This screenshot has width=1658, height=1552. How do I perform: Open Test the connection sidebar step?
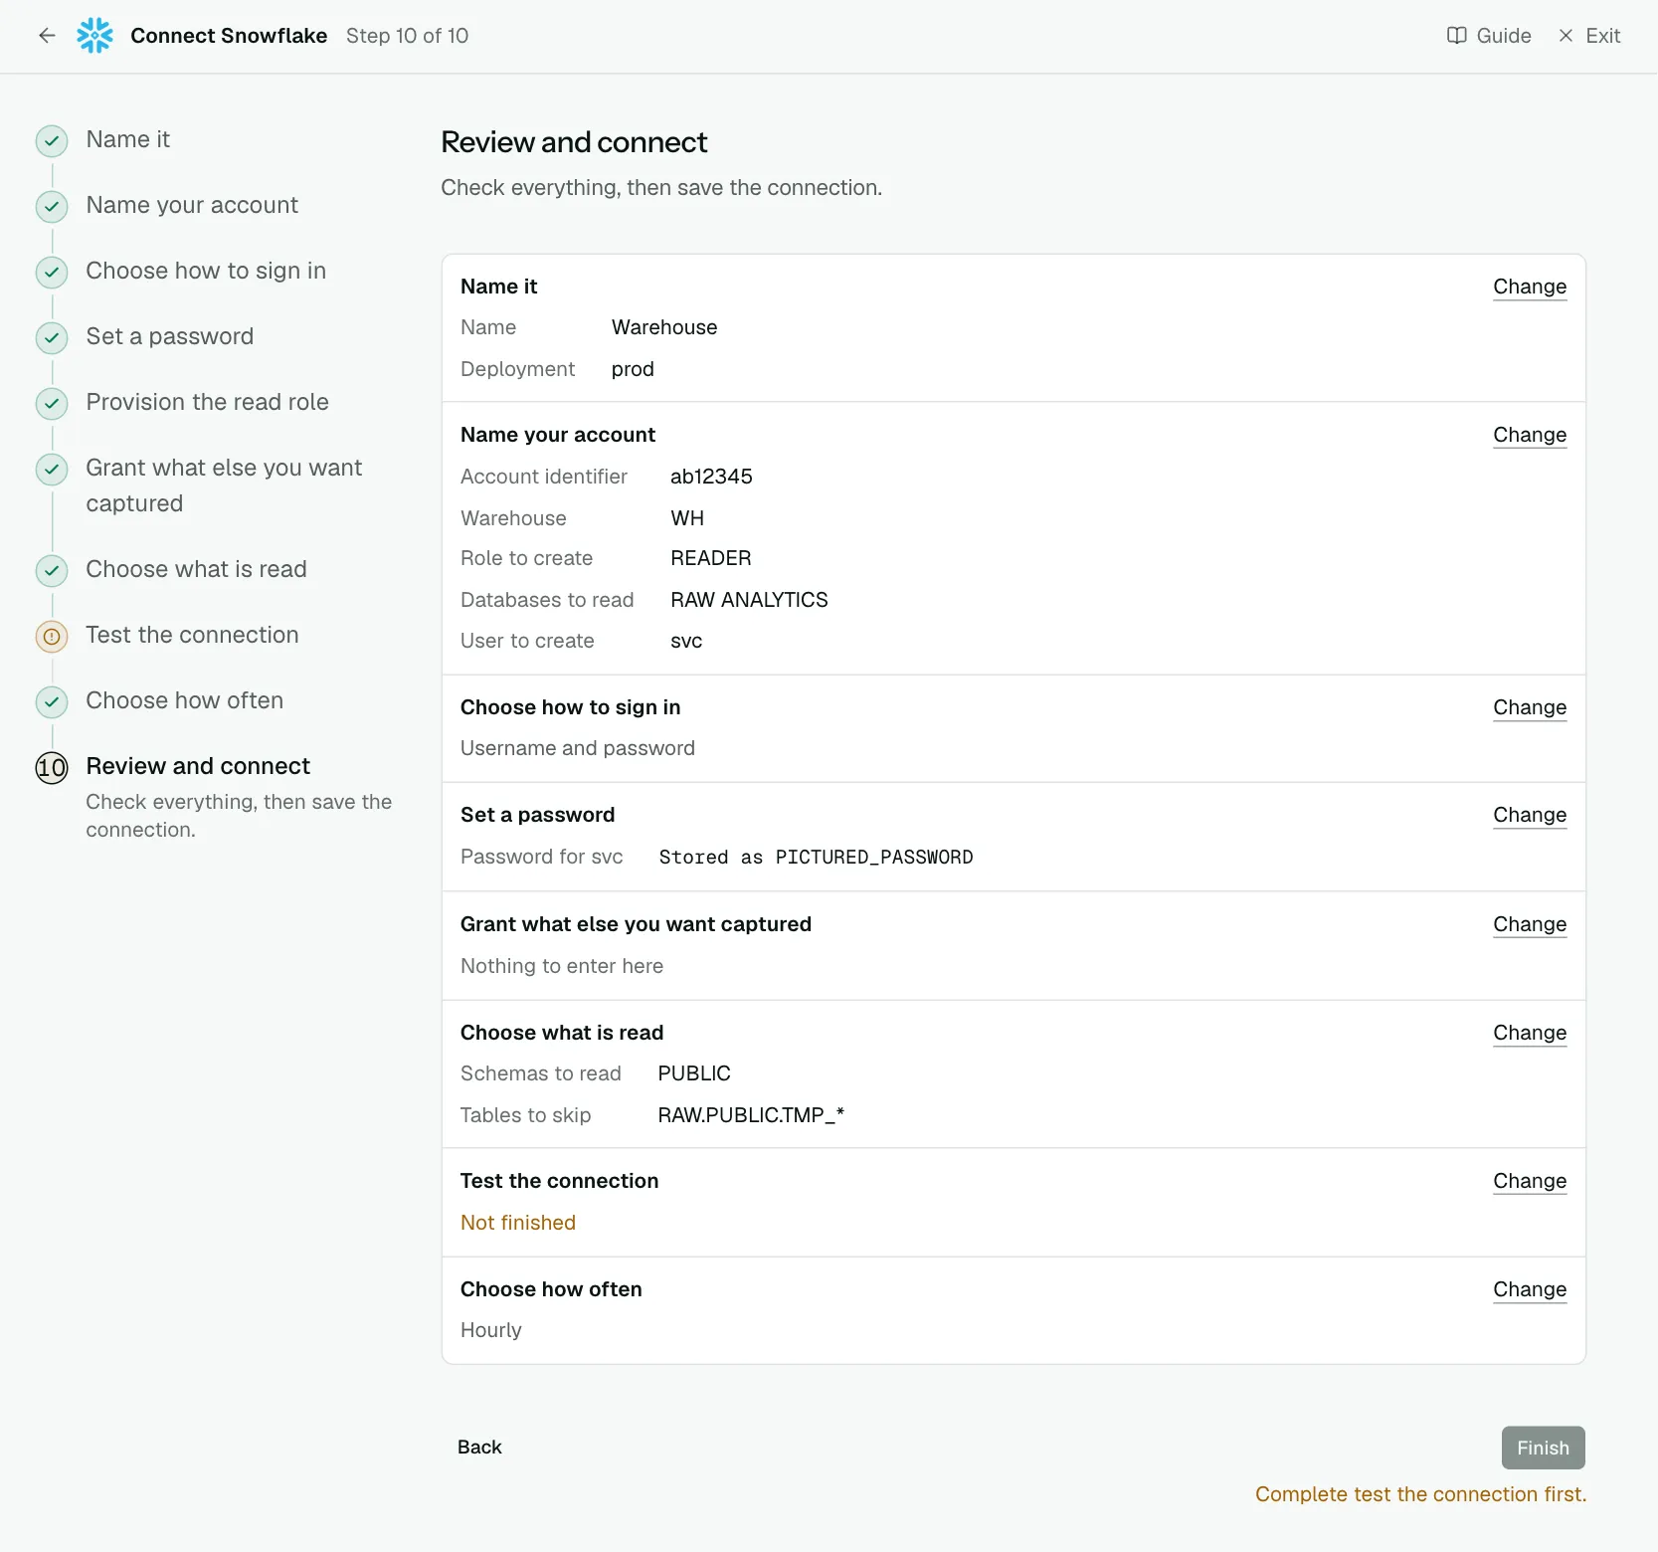click(x=192, y=635)
